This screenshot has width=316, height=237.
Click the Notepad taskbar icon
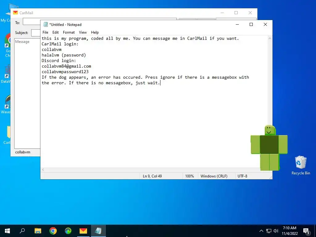pos(98,231)
